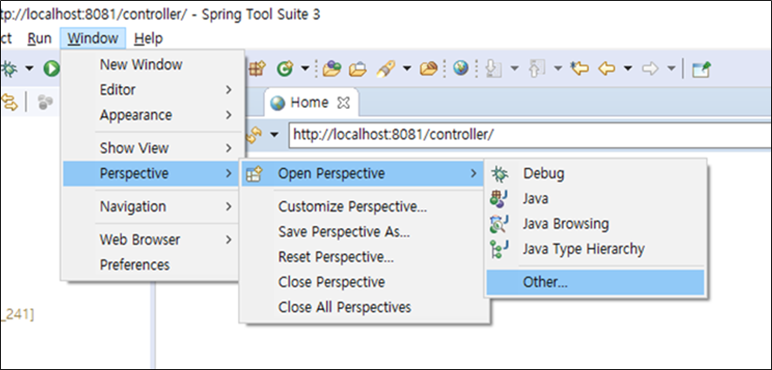Choose New Window from Window menu
The width and height of the screenshot is (772, 370).
152,64
